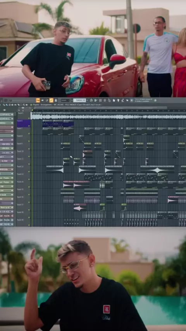This screenshot has height=331, width=186.
Task: Select the Playlist breadcrumb label
Action: point(36,105)
